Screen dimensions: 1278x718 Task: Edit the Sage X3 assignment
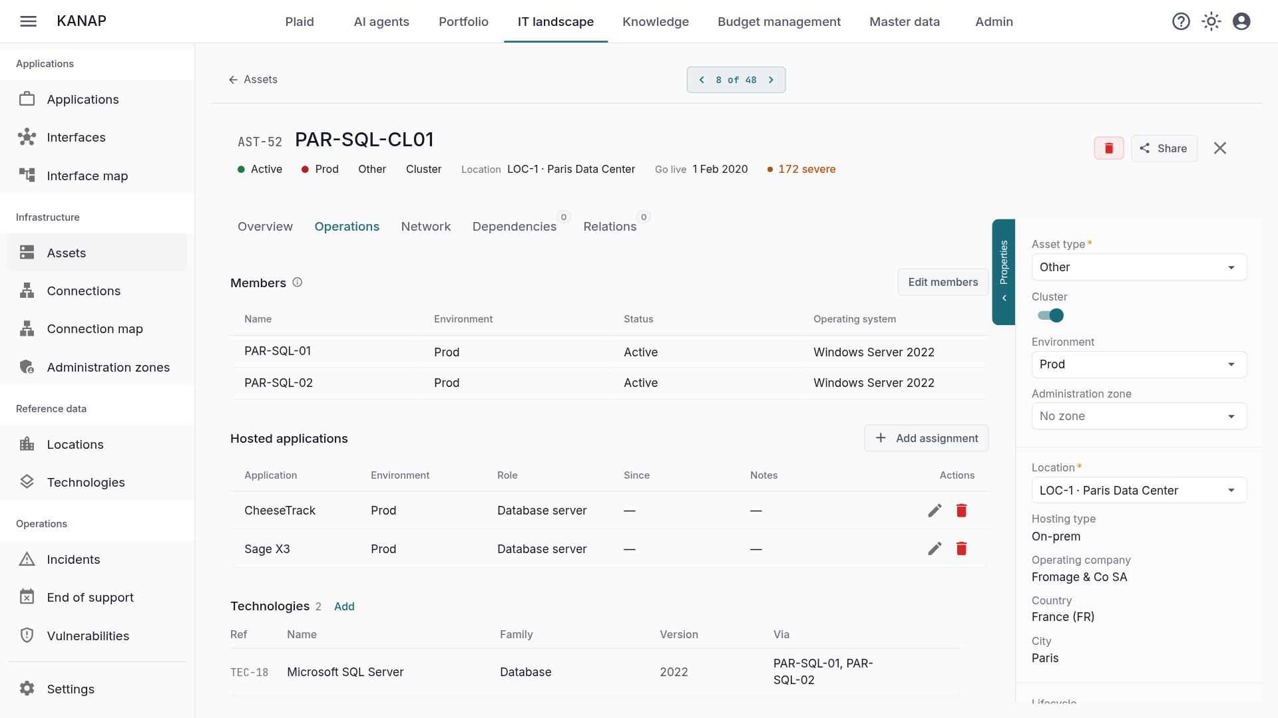(935, 548)
